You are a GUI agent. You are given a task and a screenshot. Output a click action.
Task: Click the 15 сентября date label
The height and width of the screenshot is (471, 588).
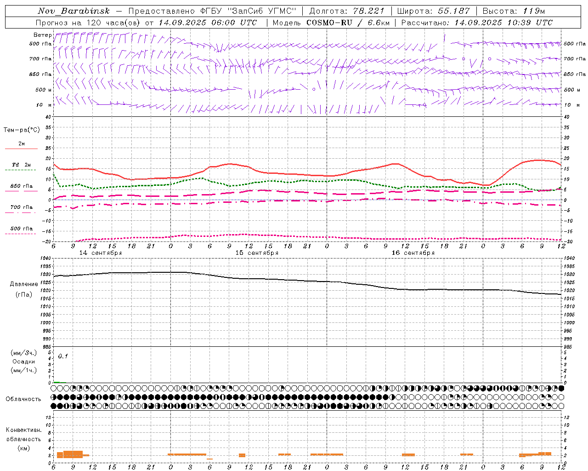[257, 253]
